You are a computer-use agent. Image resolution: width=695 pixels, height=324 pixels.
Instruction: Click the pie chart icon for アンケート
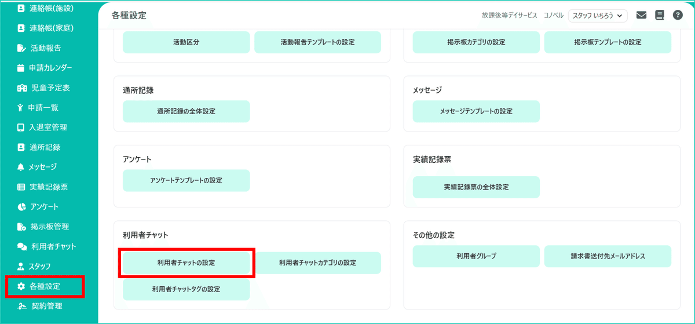click(21, 207)
